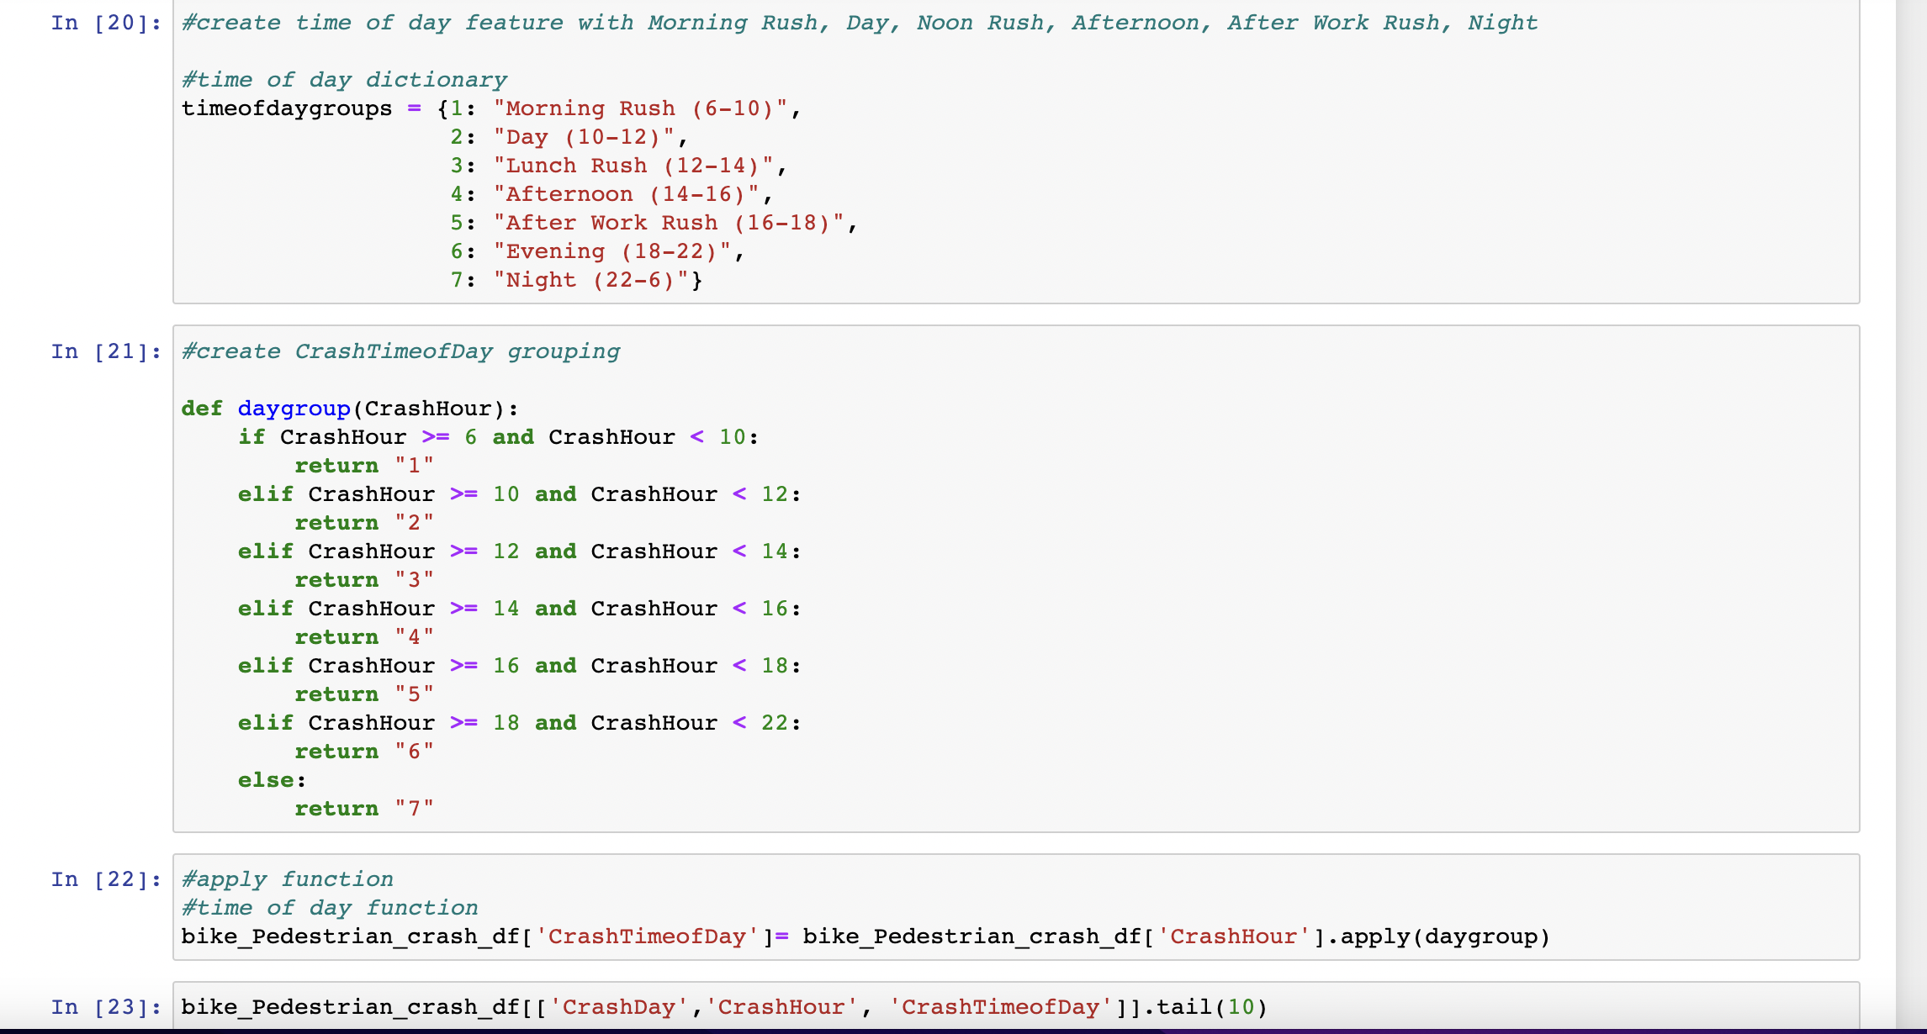Click the "#time of day function" comment
This screenshot has width=1927, height=1034.
tap(330, 908)
